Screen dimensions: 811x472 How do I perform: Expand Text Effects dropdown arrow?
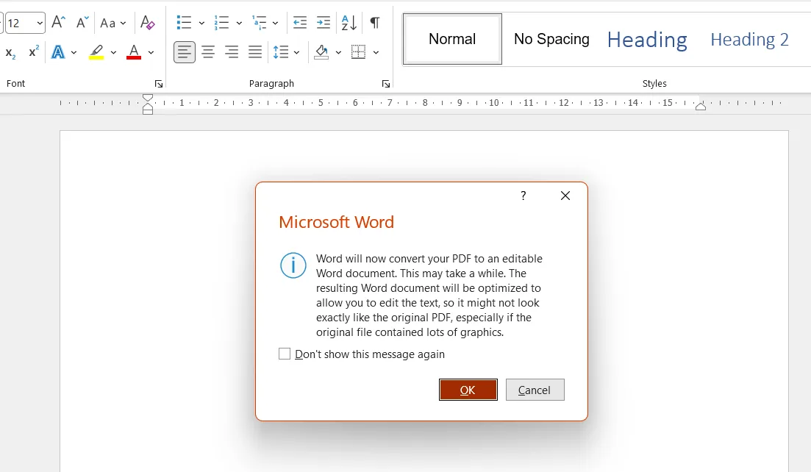click(74, 52)
